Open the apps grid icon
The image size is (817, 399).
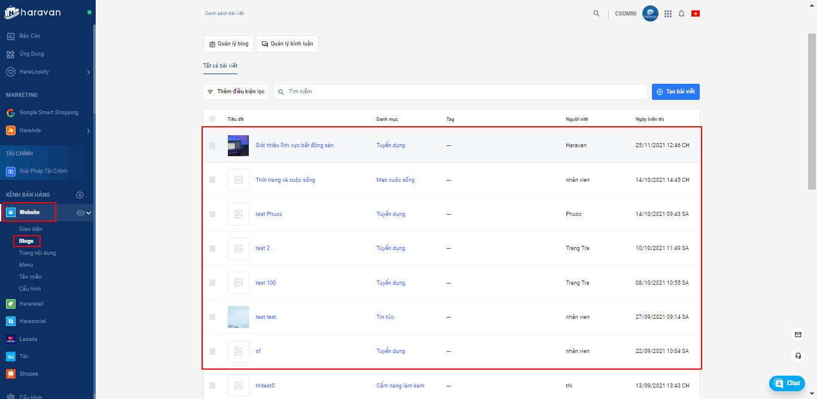point(668,14)
